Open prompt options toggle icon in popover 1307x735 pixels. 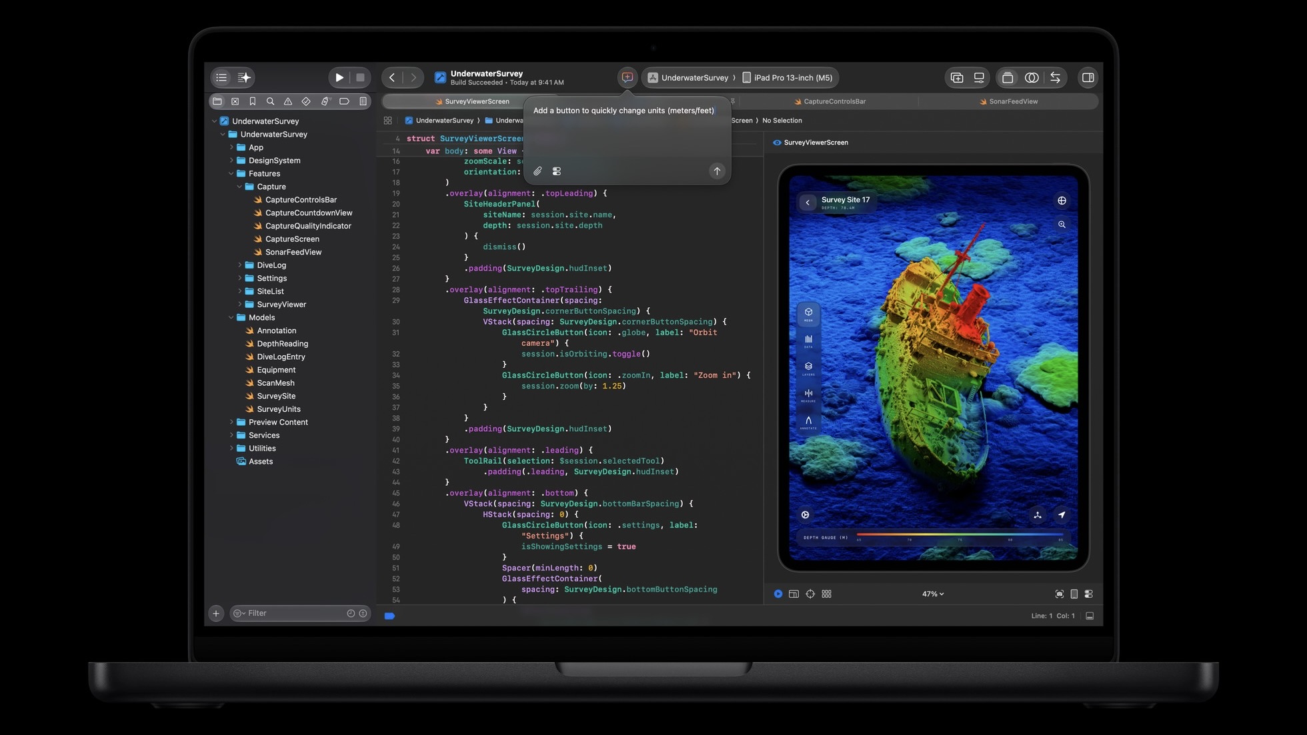pos(557,171)
